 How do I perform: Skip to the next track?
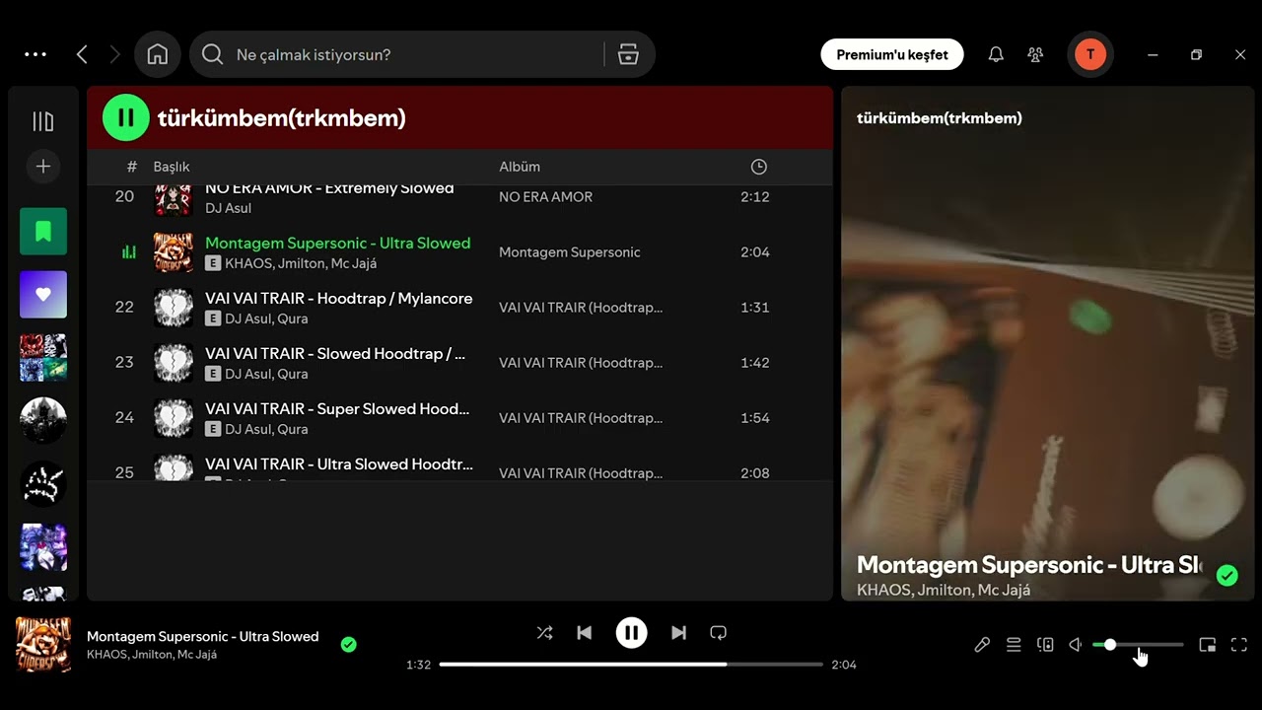678,633
